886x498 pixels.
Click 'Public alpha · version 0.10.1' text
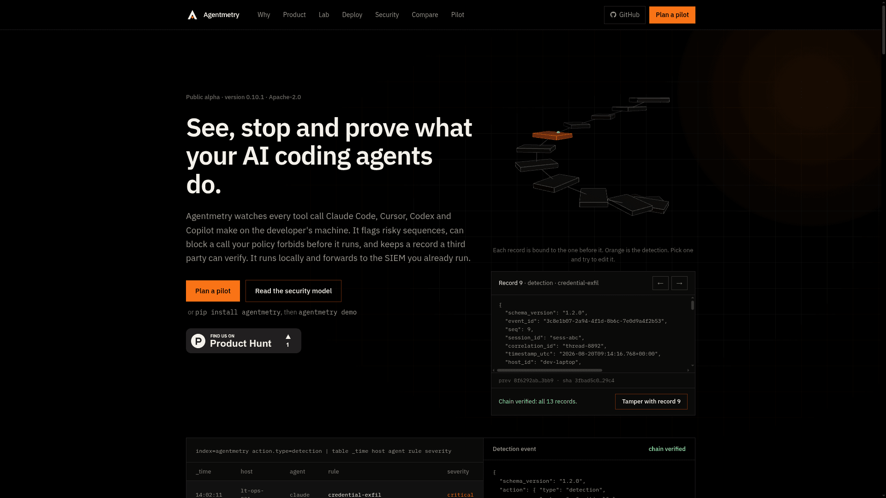point(225,97)
